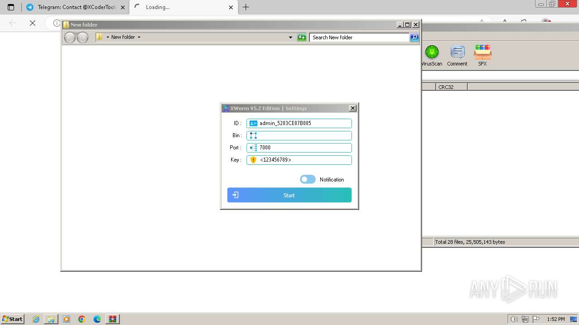Close the Loading tab
The width and height of the screenshot is (579, 325).
point(231,7)
